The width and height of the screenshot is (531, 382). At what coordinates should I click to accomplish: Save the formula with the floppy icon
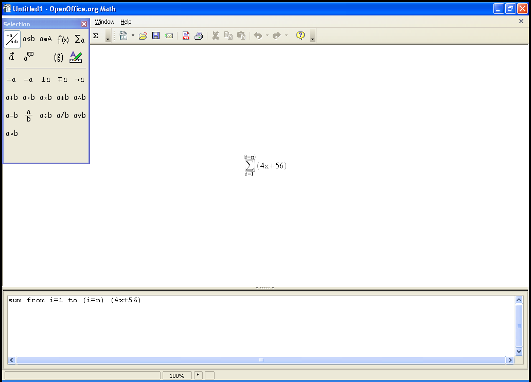(x=156, y=36)
